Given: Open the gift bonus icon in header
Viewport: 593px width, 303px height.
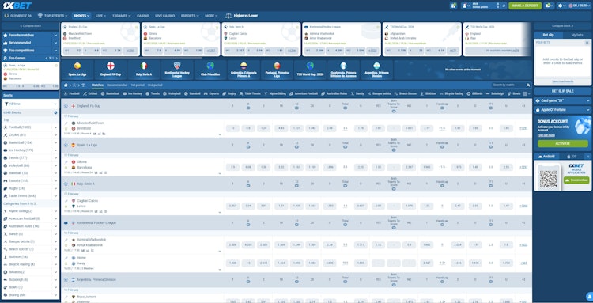Looking at the screenshot, I should (454, 6).
